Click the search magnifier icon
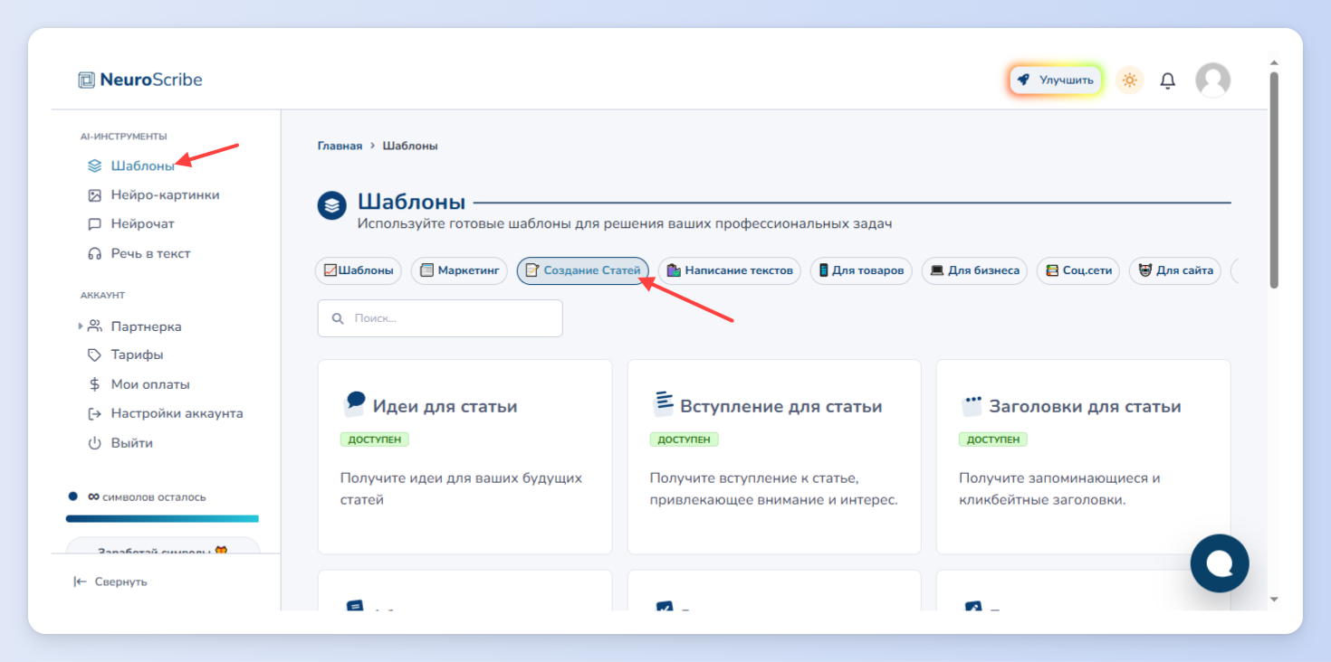 click(x=338, y=318)
